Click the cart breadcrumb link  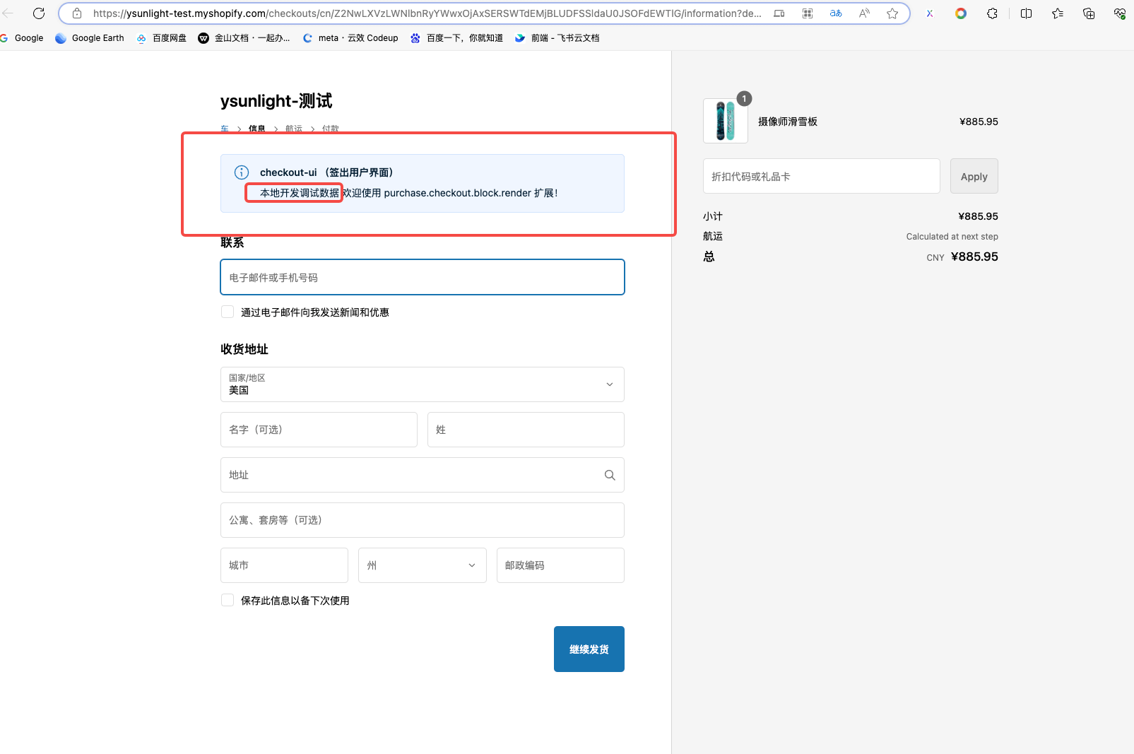point(225,129)
